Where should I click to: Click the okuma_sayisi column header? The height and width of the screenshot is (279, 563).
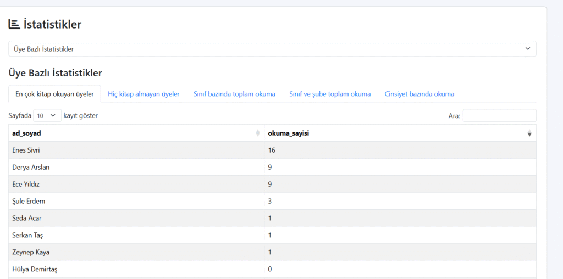(x=288, y=133)
